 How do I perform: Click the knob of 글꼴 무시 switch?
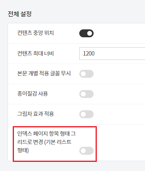pos(83,74)
